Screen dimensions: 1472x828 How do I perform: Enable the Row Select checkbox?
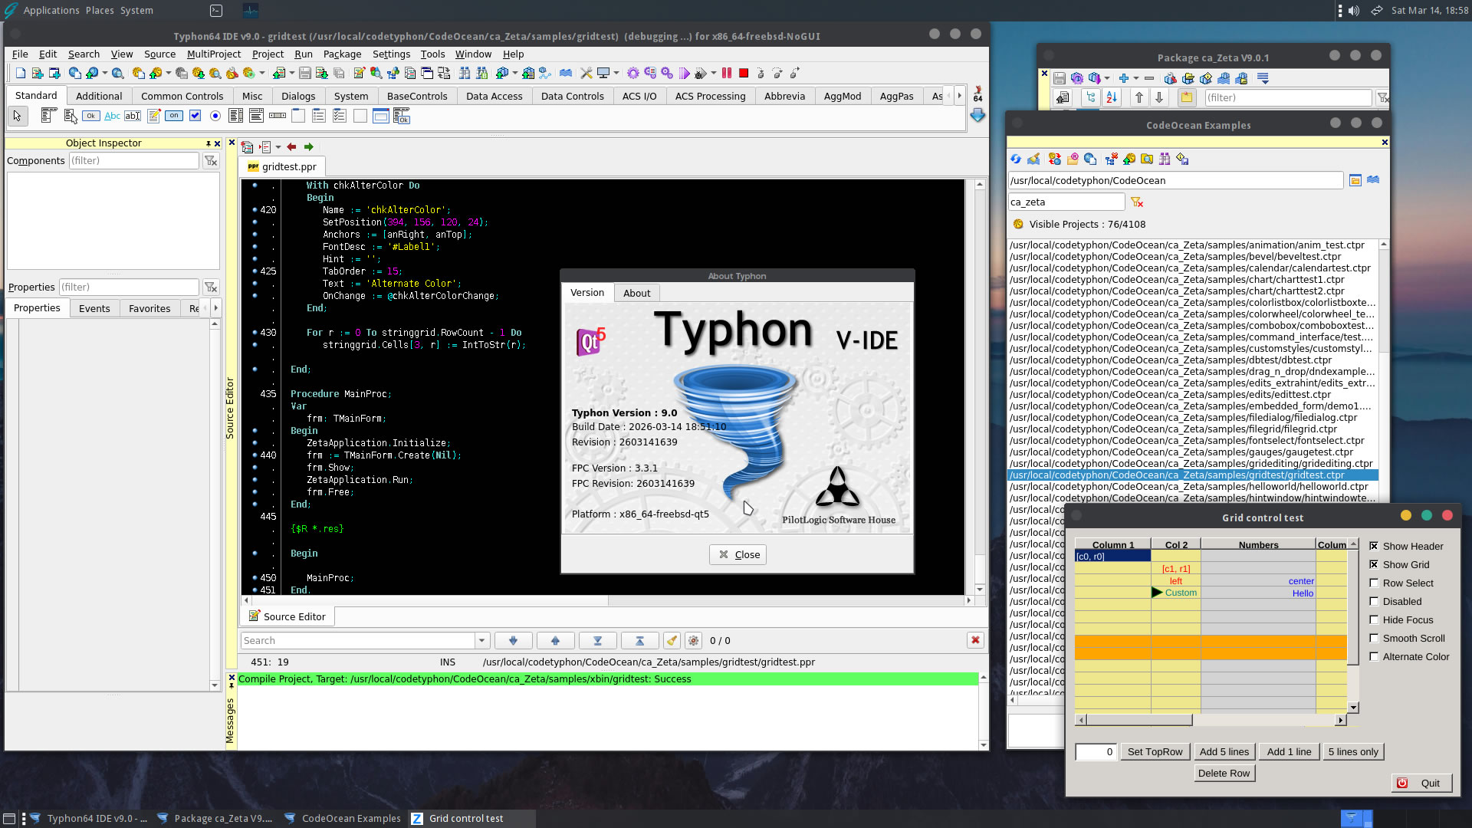pos(1374,583)
